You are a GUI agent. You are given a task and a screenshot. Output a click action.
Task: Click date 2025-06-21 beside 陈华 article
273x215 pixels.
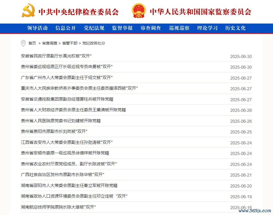241,175
